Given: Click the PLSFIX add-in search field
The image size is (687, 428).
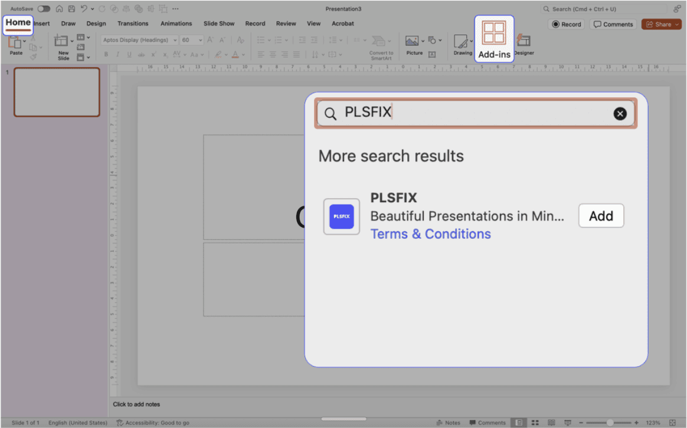Looking at the screenshot, I should point(475,113).
